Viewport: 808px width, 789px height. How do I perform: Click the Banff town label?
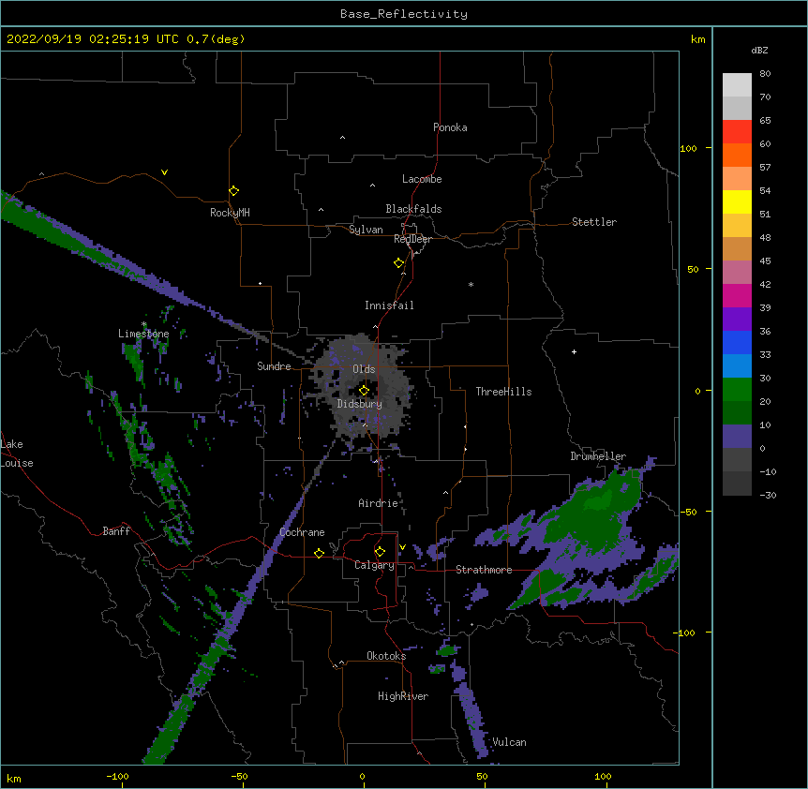116,531
